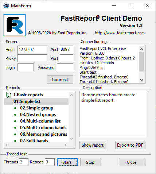Image resolution: width=156 pixels, height=174 pixels.
Task: Click 'FastReport VCL Enterprise' log line
Action: pos(103,49)
